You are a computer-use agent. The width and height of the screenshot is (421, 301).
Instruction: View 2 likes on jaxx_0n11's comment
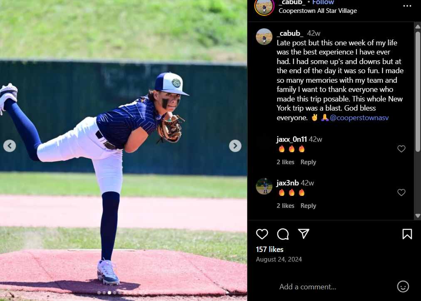pyautogui.click(x=285, y=162)
